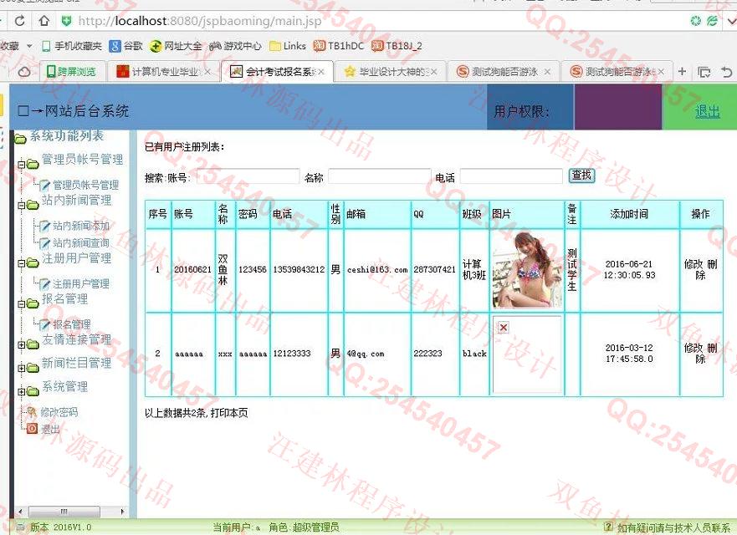
Task: Collapse the 注册用户管理 folder node
Action: pos(21,263)
